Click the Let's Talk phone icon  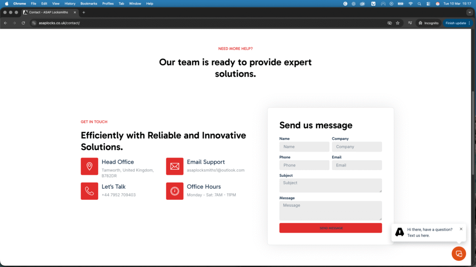[x=89, y=191]
